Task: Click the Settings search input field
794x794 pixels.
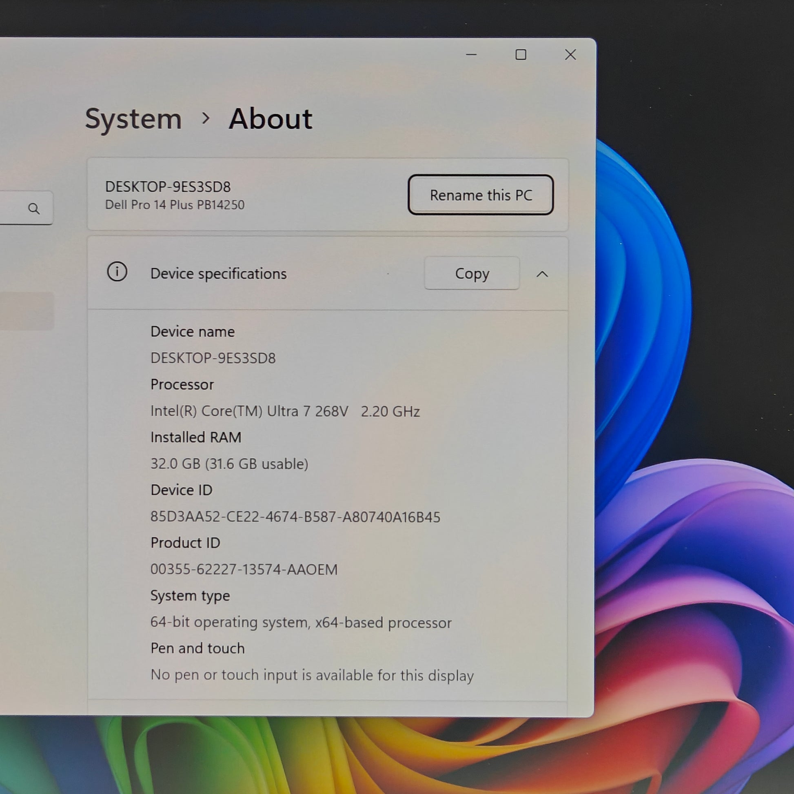Action: (25, 208)
